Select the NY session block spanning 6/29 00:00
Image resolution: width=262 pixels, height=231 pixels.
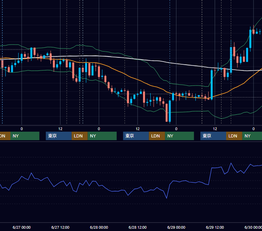click(x=180, y=136)
